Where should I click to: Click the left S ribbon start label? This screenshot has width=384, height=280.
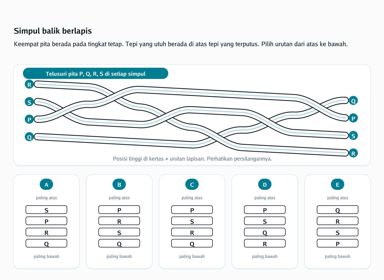point(29,102)
